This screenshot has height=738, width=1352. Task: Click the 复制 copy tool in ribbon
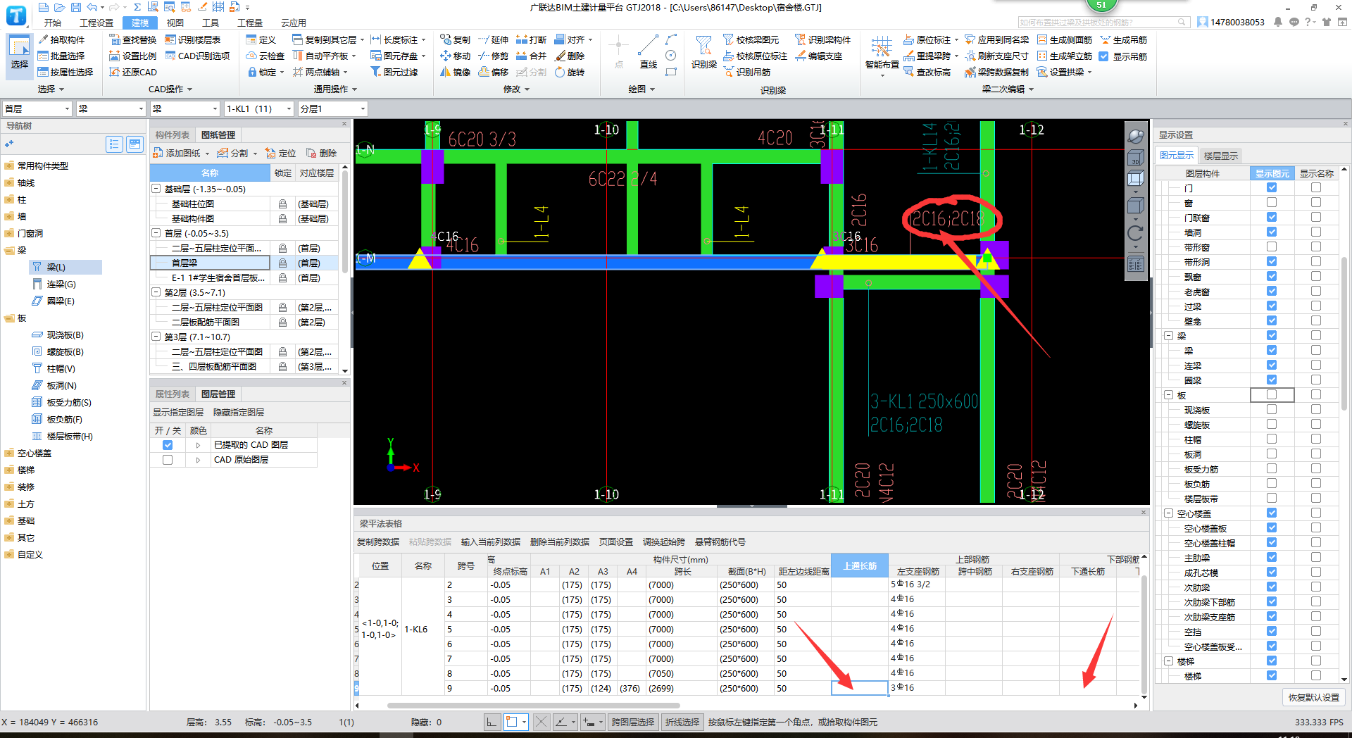coord(455,39)
